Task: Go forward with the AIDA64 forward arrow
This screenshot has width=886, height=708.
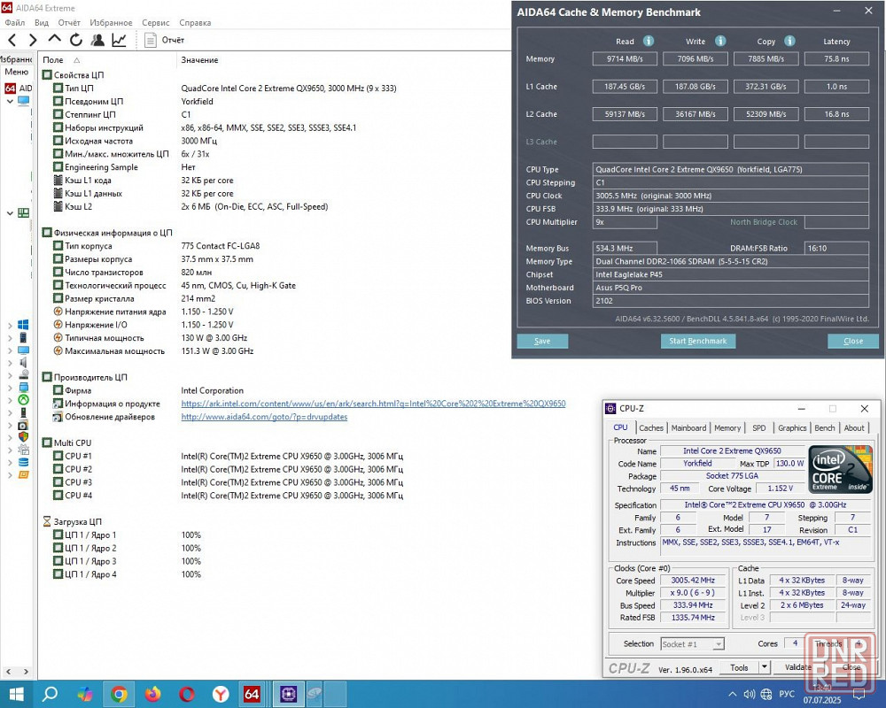Action: pos(33,40)
